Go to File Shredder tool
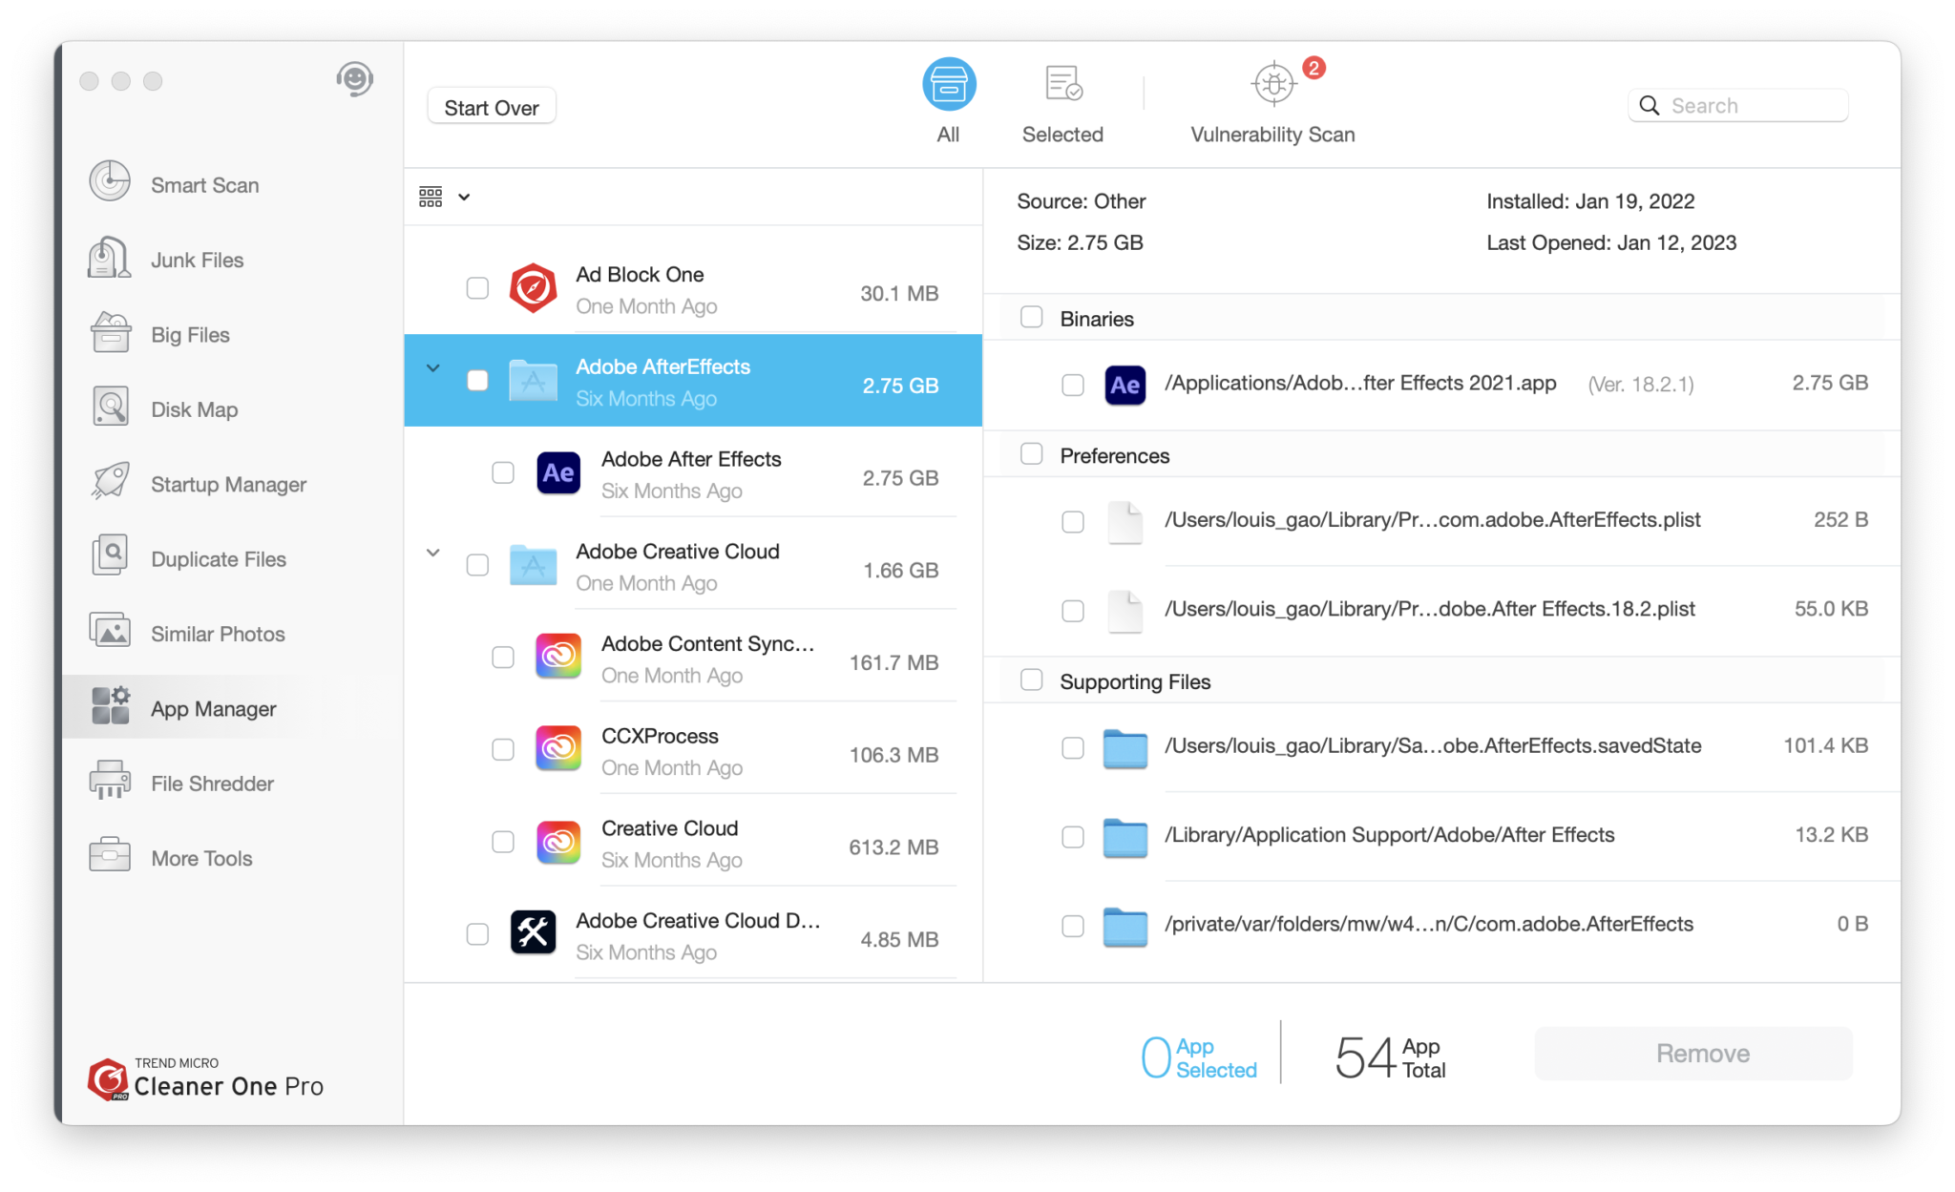 click(110, 782)
